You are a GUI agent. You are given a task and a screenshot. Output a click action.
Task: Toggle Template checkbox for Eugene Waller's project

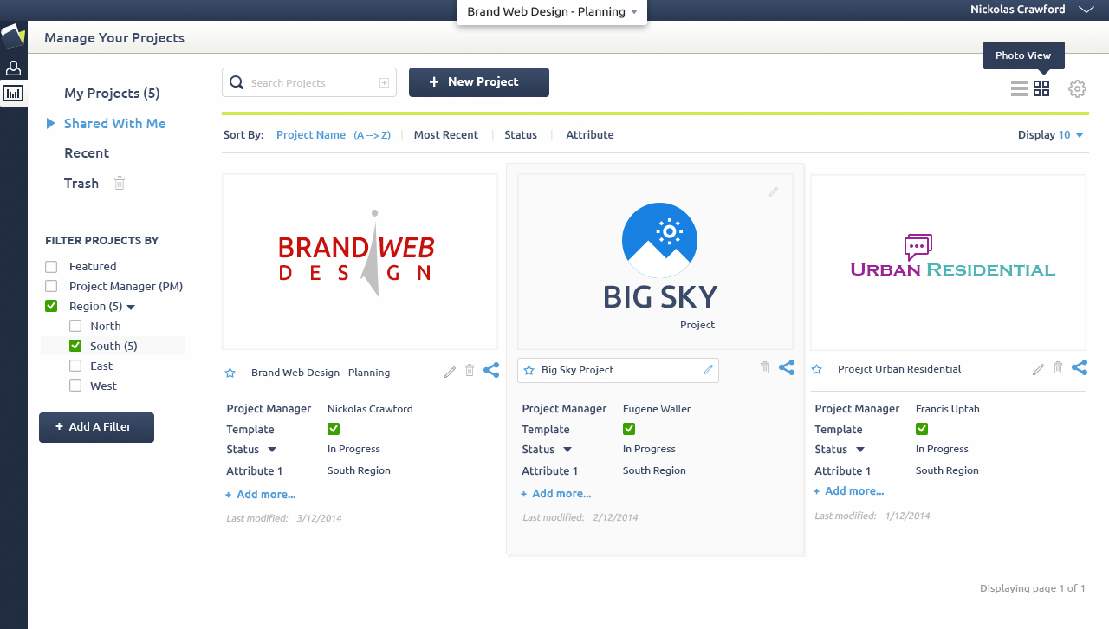click(629, 429)
